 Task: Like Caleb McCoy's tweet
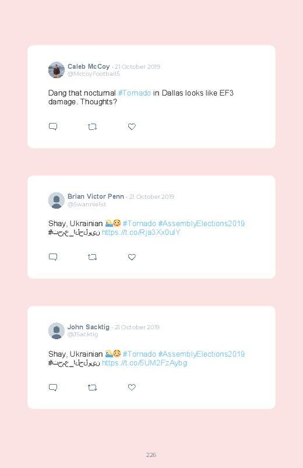pyautogui.click(x=132, y=126)
